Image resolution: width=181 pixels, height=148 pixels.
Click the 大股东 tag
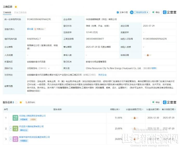[x=33, y=119]
